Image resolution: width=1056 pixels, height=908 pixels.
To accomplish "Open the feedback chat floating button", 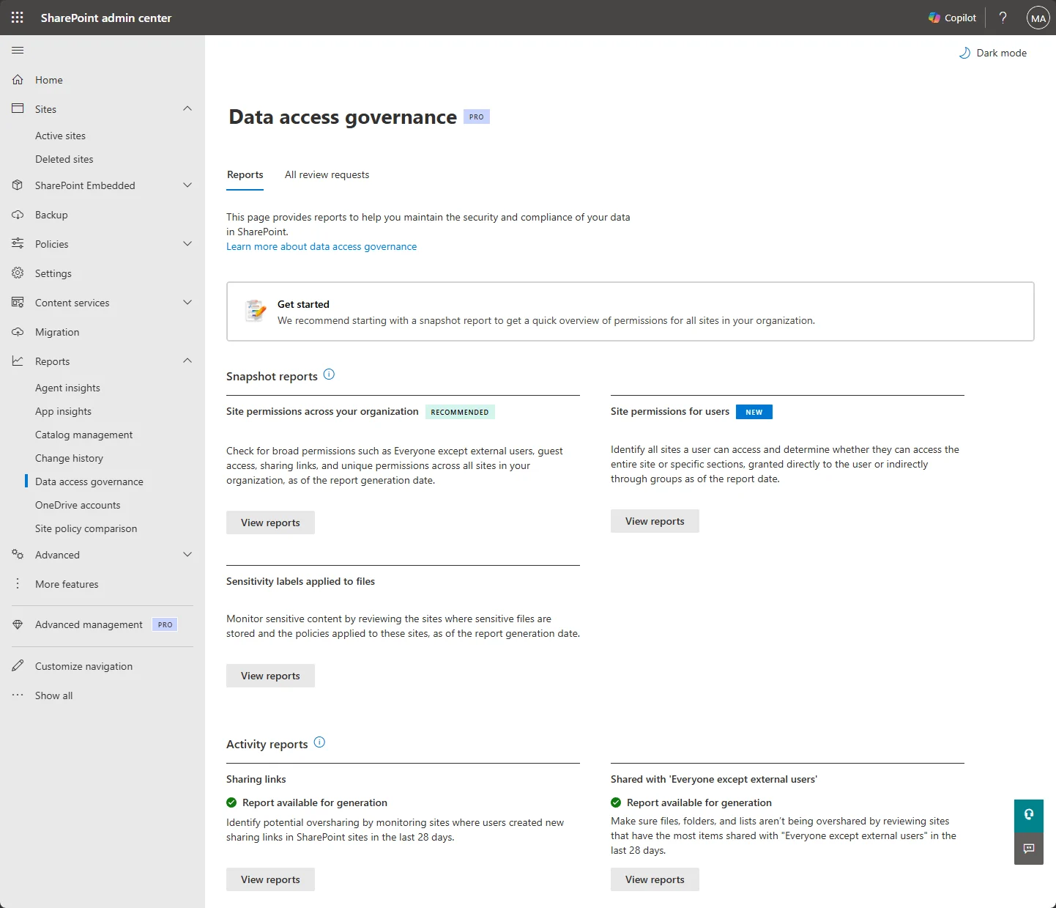I will [x=1029, y=849].
